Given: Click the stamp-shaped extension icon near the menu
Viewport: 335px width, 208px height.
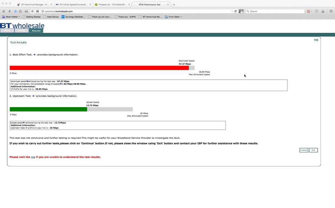Looking at the screenshot, I should (323, 11).
